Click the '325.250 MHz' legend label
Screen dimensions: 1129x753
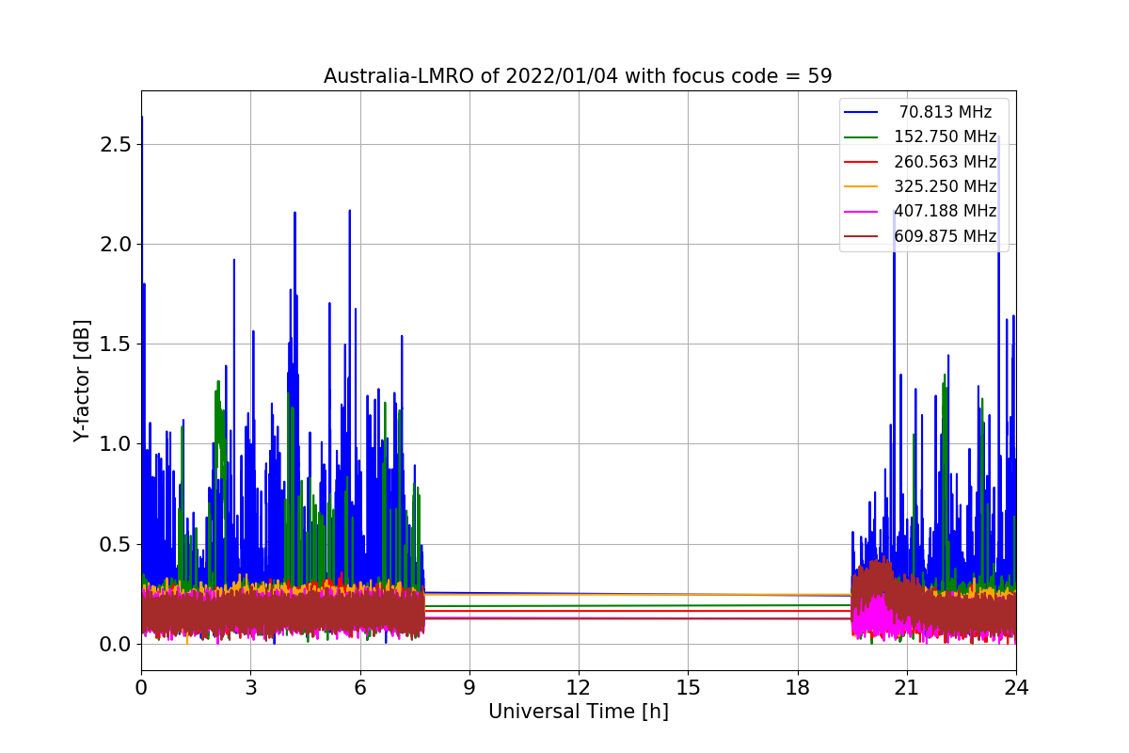tap(946, 186)
